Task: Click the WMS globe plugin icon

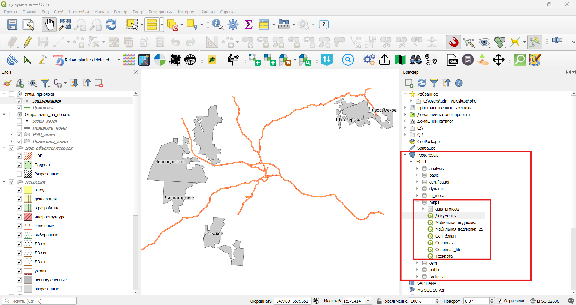Action: point(190,60)
